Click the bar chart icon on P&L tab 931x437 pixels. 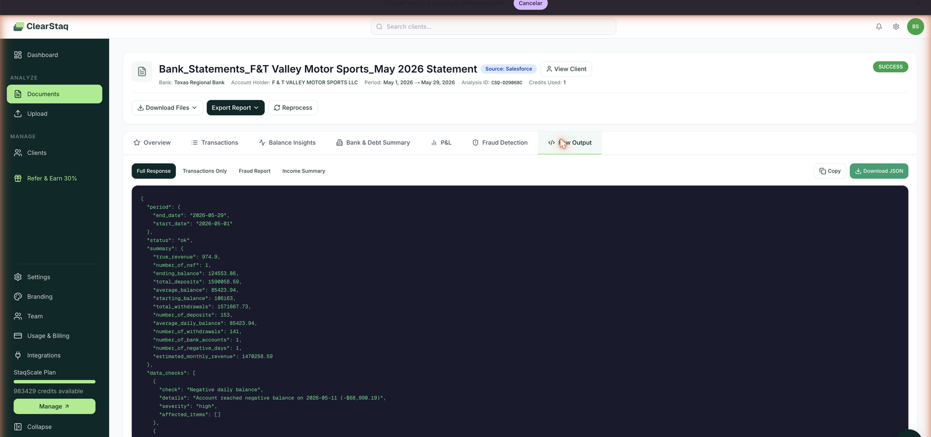coord(433,143)
